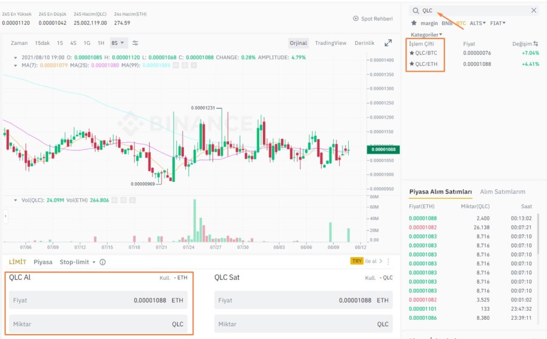This screenshot has width=547, height=339.
Task: Collapse the Vol(QLC) volume legend
Action: click(15, 201)
